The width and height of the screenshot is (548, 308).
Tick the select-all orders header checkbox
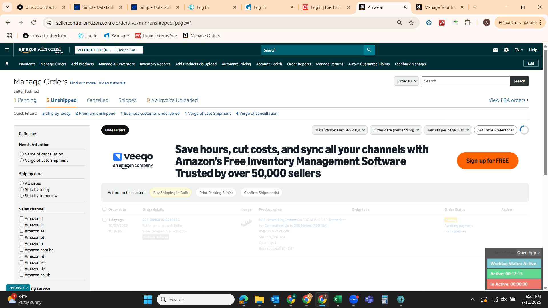[x=104, y=209]
